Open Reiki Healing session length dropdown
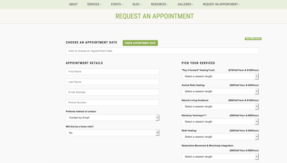Viewport: 287px width, 163px height. point(220,137)
